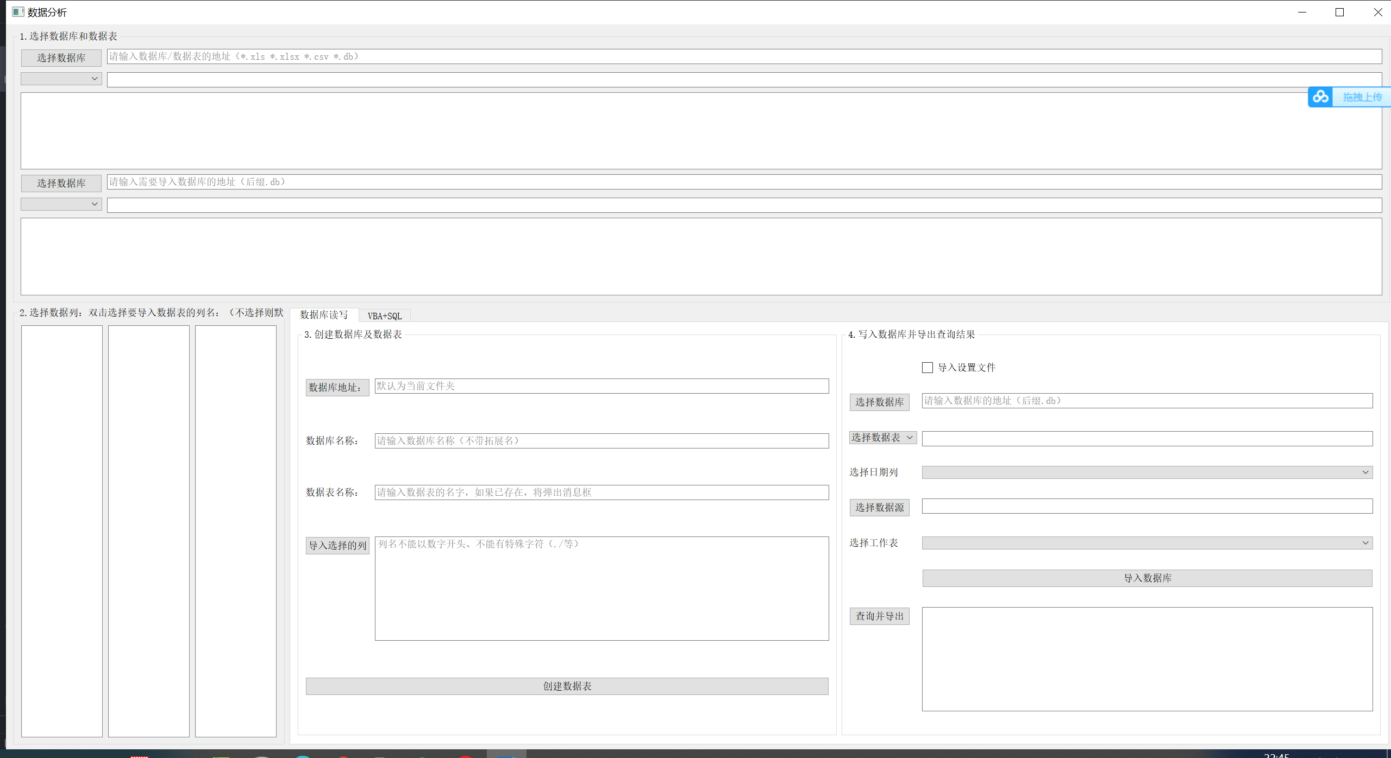Click the 导入选择的列 button
The image size is (1391, 758).
pos(337,546)
